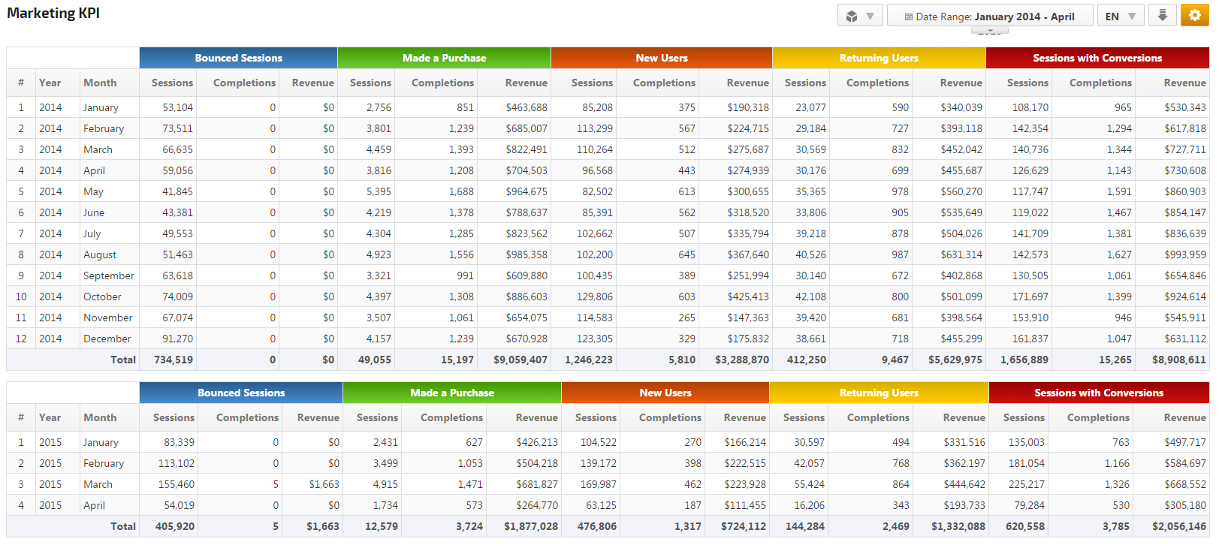The image size is (1219, 551).
Task: Select the December row in the 2014 table
Action: (107, 339)
